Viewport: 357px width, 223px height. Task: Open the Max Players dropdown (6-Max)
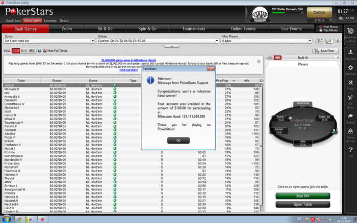pos(266,41)
